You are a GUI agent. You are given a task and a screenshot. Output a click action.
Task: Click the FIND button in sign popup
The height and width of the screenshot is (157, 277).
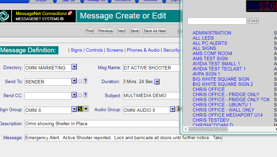pos(253,21)
